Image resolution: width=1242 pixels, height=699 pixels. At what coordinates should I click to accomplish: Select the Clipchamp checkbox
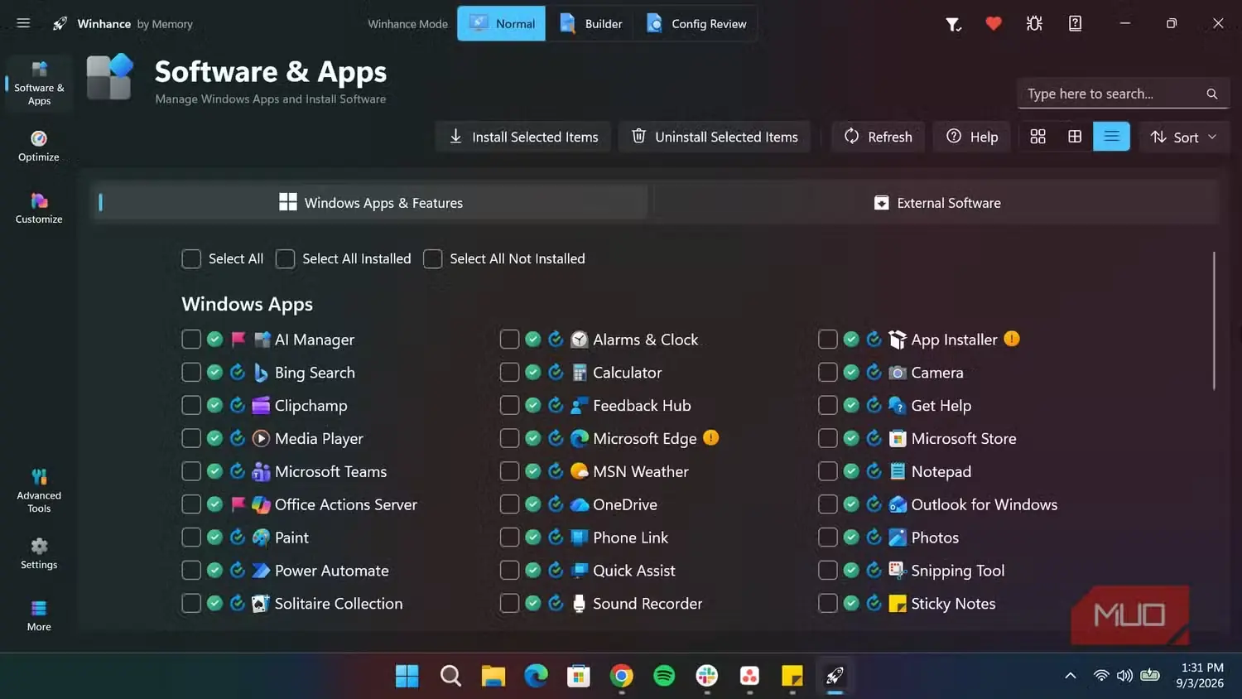(191, 405)
